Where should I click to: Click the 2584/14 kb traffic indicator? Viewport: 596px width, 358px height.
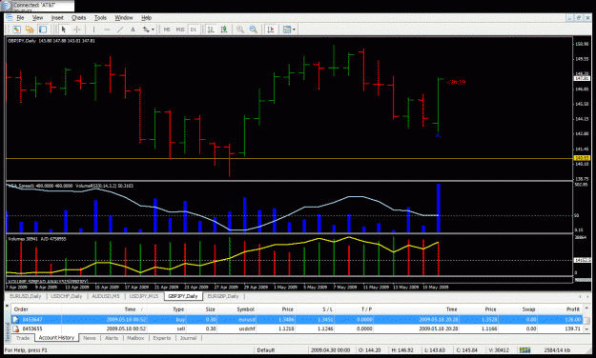(x=557, y=350)
